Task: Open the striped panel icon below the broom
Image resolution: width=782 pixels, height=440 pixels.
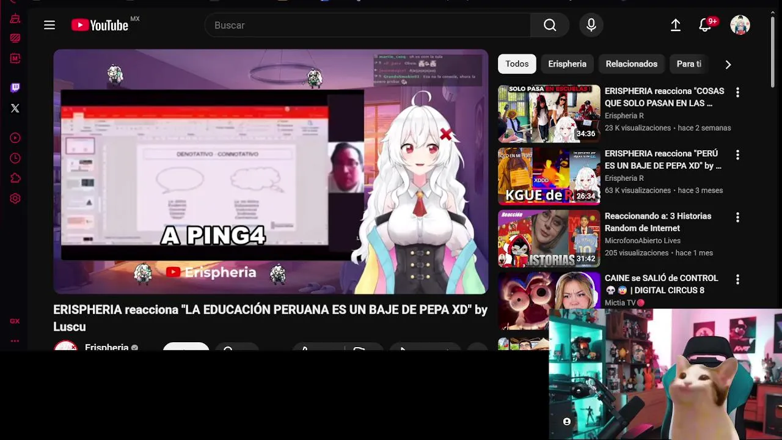Action: point(15,38)
